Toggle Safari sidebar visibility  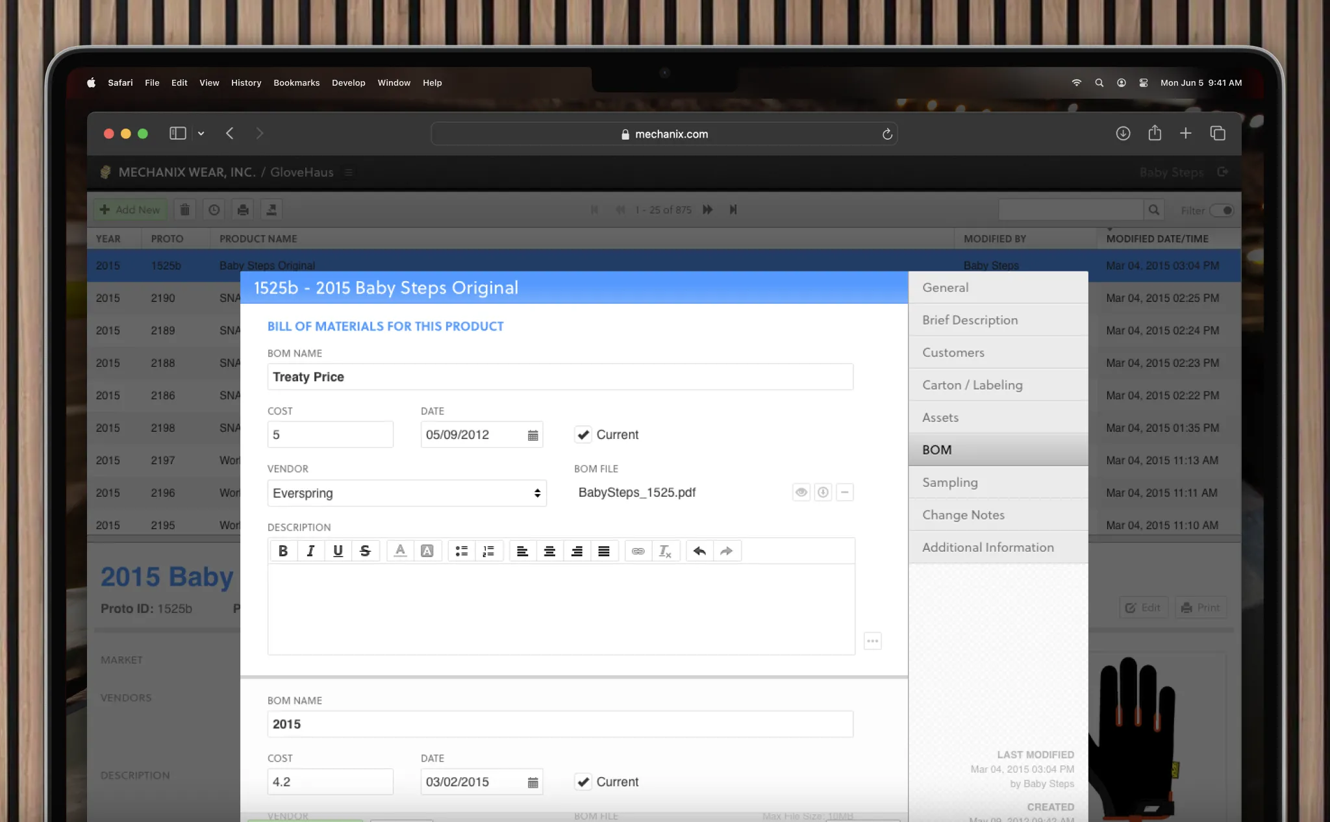(178, 133)
